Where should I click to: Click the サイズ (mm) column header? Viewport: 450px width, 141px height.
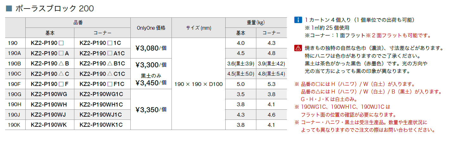coord(198,28)
